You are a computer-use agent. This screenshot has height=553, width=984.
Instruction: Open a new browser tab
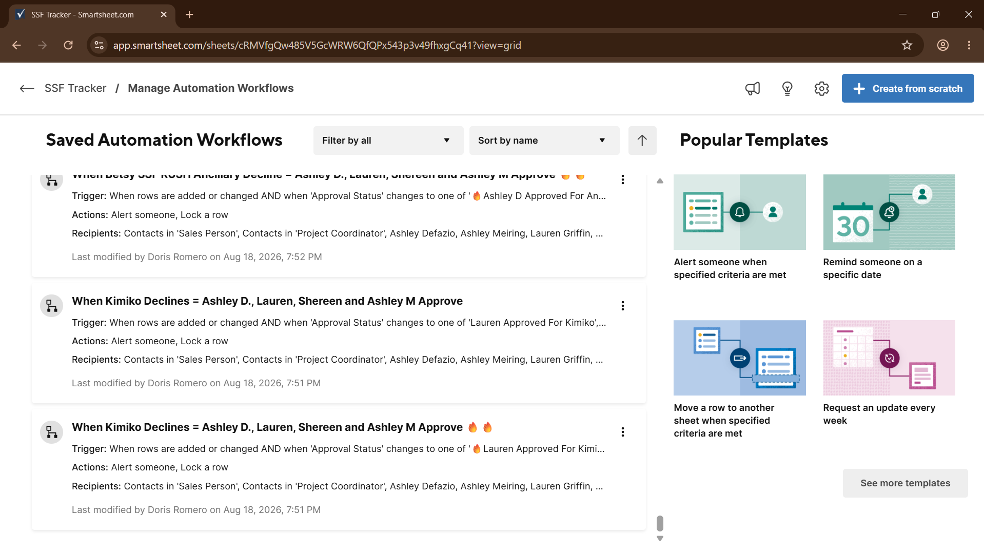point(189,14)
